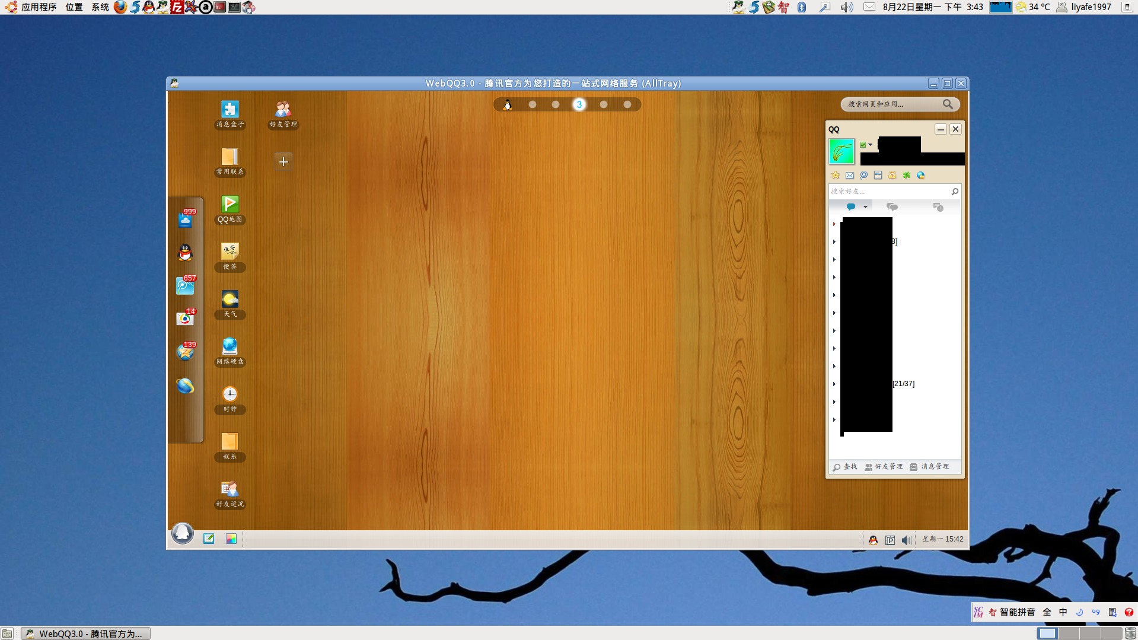
Task: Open the QQ penguin icon in the dock
Action: pyautogui.click(x=186, y=253)
